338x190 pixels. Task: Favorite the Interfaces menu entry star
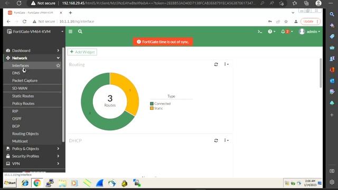click(58, 65)
